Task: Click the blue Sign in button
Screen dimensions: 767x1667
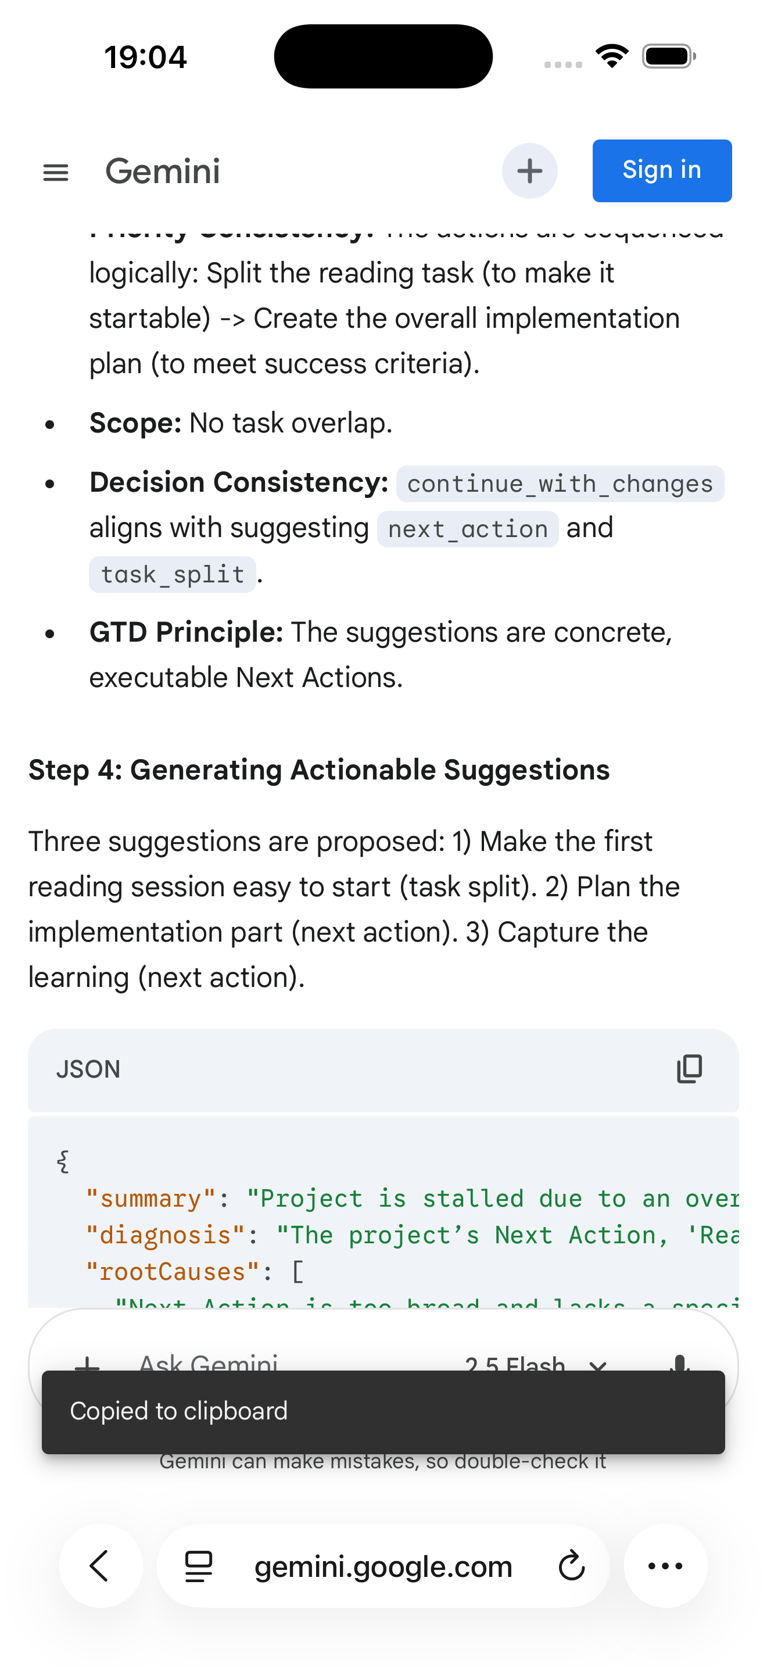Action: coord(662,171)
